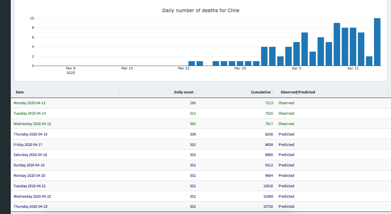Sort table by the Date header label
This screenshot has width=391, height=214.
point(20,92)
